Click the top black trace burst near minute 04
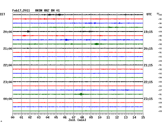This screenshot has width=163, height=124. click(x=50, y=15)
